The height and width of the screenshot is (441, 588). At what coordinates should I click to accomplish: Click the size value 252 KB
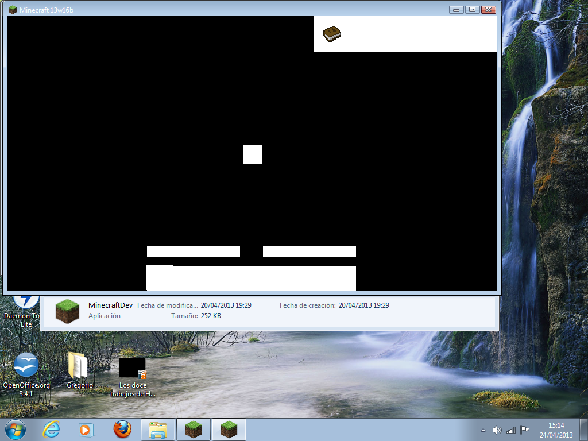211,316
